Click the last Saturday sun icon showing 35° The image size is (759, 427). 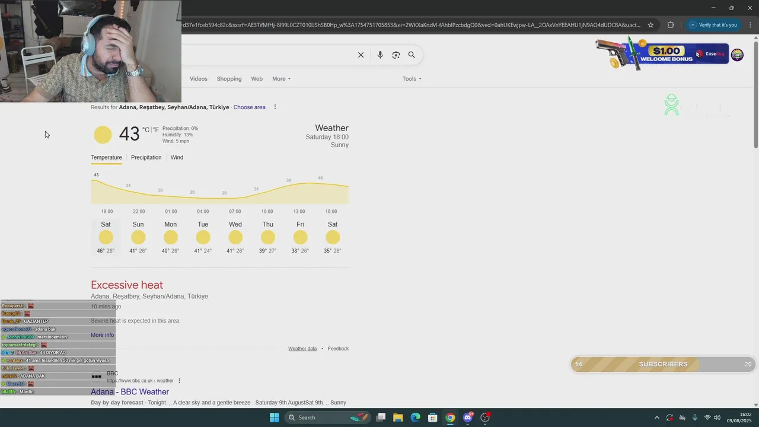(x=333, y=237)
